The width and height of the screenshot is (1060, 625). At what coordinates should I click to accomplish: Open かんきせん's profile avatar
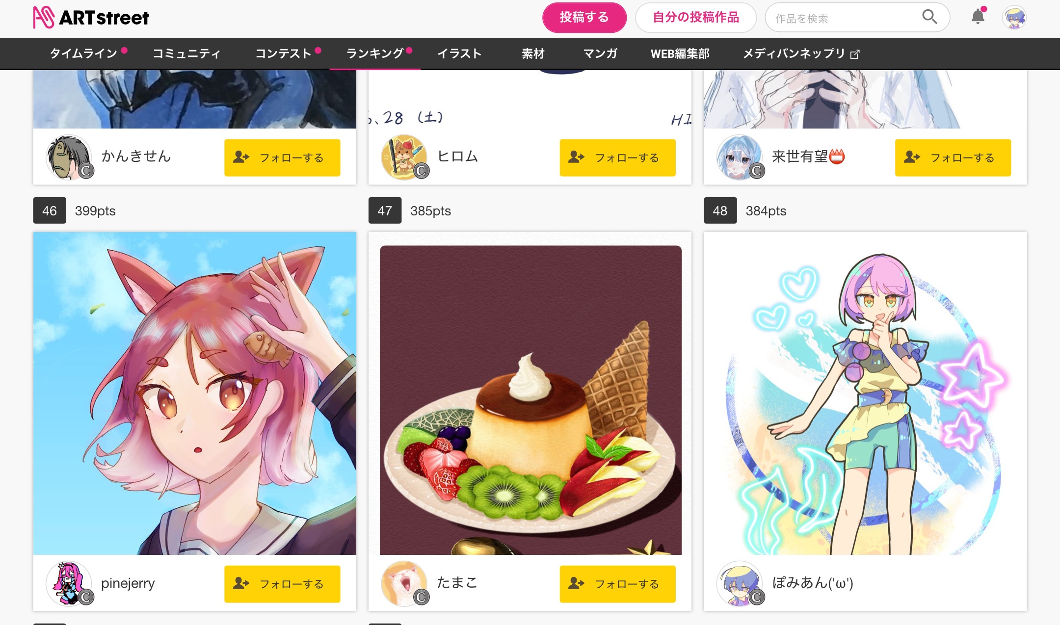(69, 157)
